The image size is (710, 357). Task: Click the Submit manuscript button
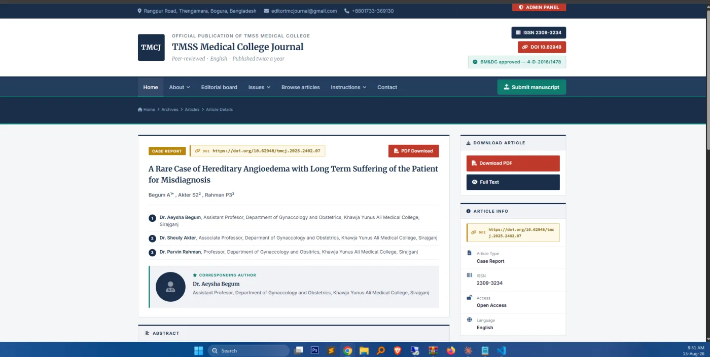(x=531, y=87)
